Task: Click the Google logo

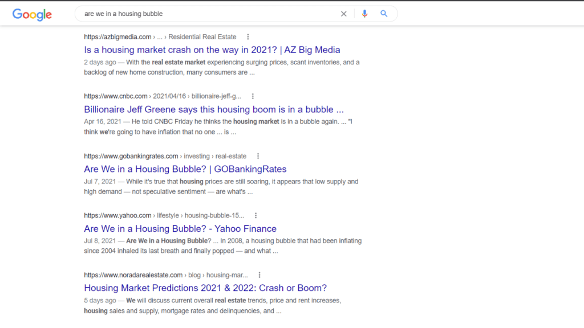Action: pos(31,14)
